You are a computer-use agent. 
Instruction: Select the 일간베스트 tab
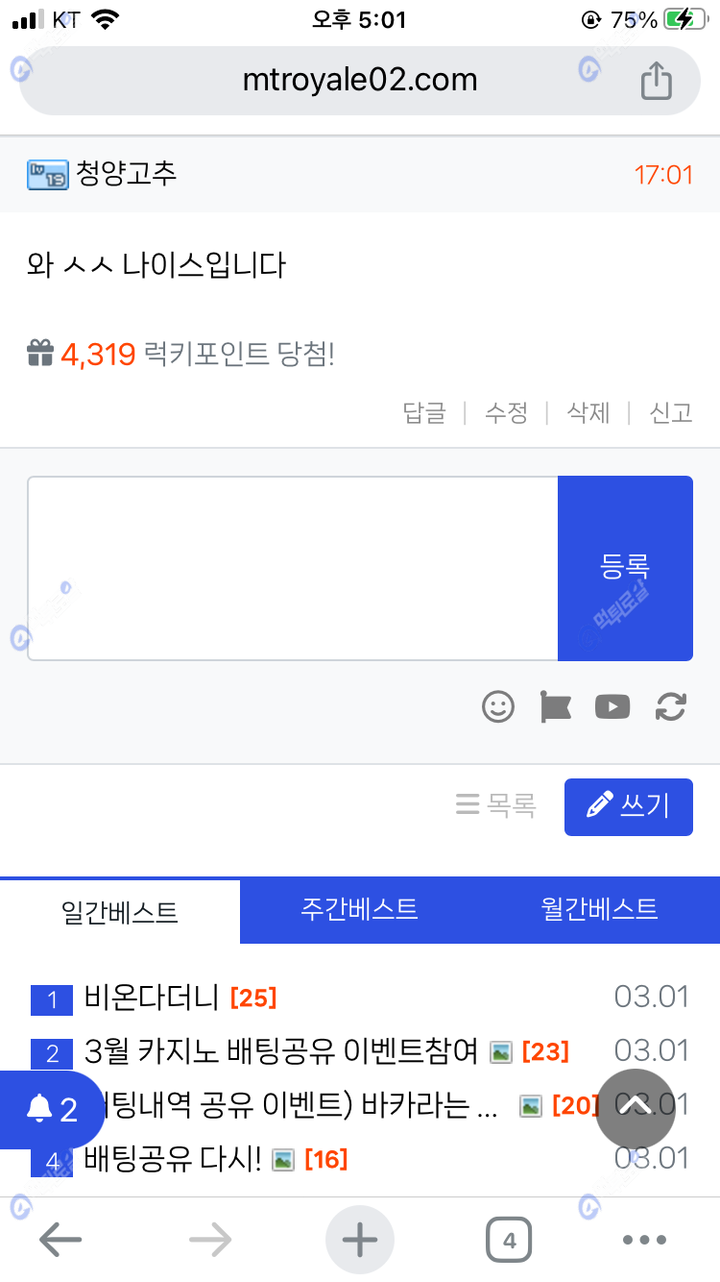tap(120, 911)
